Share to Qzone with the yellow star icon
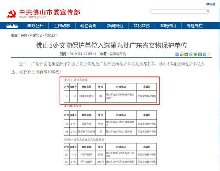This screenshot has width=220, height=171. [x=200, y=54]
